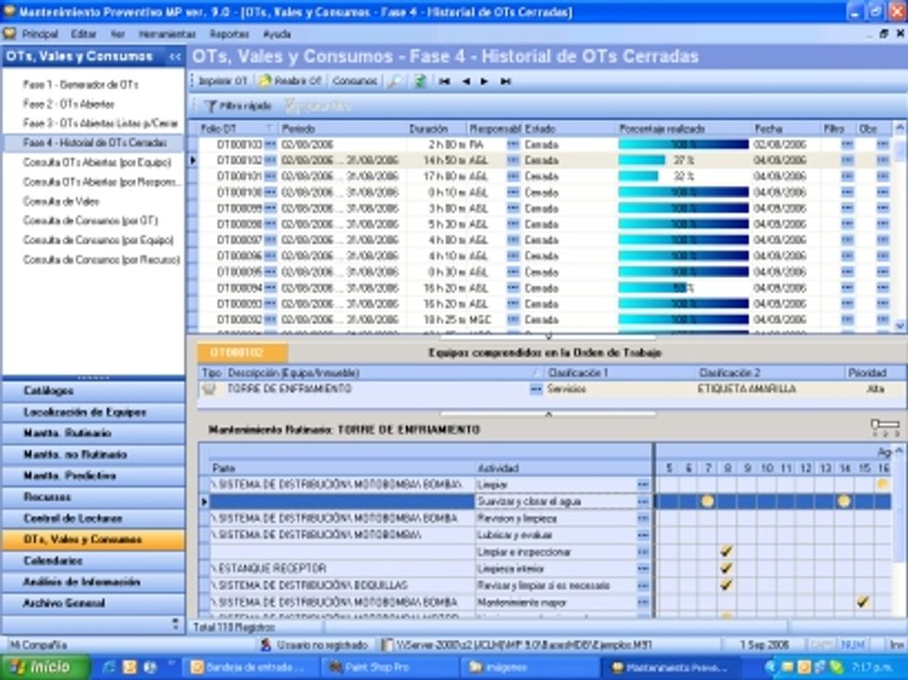The width and height of the screenshot is (908, 680).
Task: Select Fase 2 - OTs Abiertas
Action: [69, 105]
